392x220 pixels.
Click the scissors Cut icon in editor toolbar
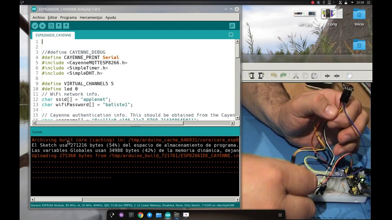click(296, 76)
